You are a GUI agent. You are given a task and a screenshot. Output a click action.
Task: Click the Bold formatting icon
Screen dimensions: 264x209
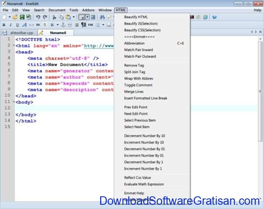pyautogui.click(x=4, y=25)
